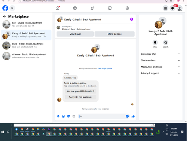
Task: Open the Reels video icon
Action: coord(75,8)
